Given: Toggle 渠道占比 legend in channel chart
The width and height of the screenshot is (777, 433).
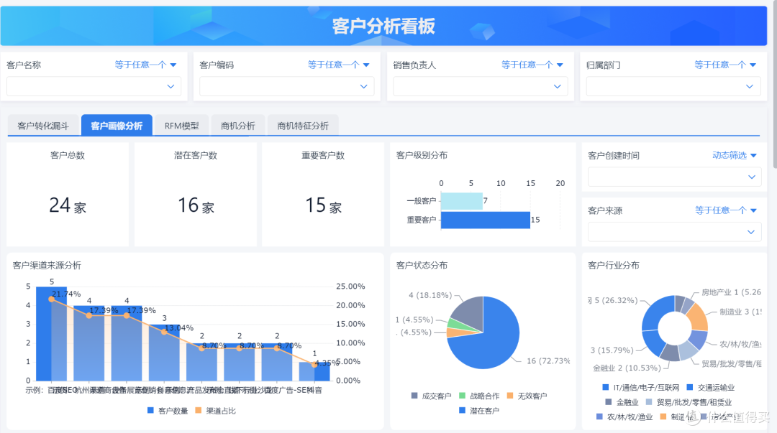Looking at the screenshot, I should (216, 411).
